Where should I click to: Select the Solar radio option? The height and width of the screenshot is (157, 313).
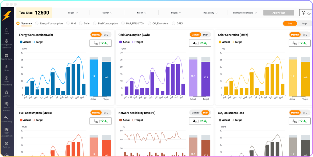pyautogui.click(x=81, y=23)
